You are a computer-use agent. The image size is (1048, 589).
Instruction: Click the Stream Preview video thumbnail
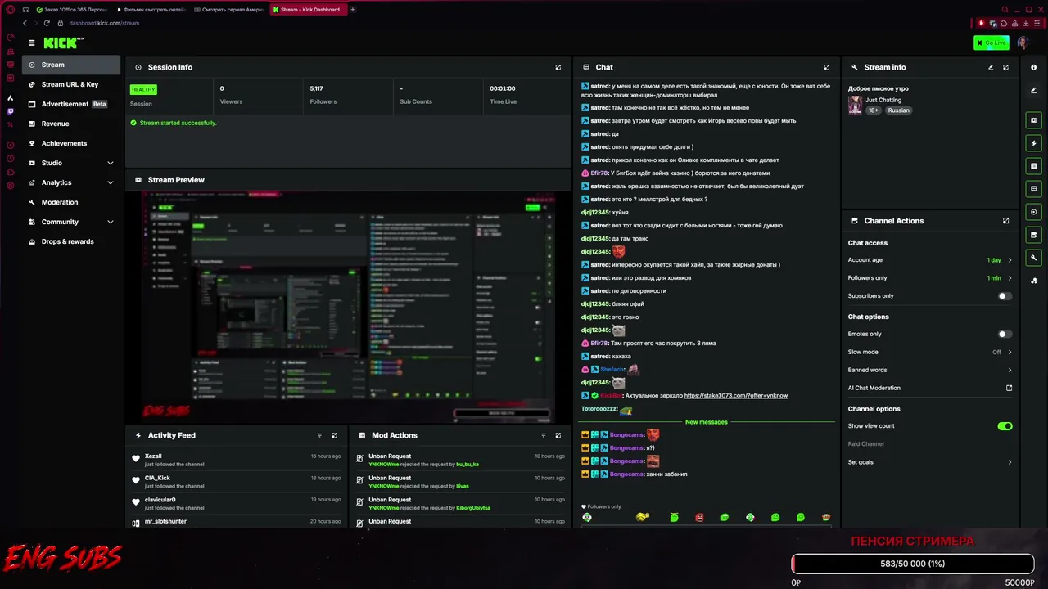(348, 307)
